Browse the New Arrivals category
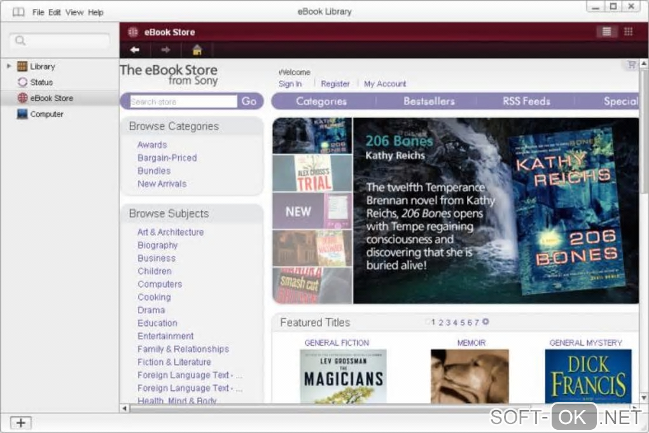The width and height of the screenshot is (649, 433). coord(162,183)
